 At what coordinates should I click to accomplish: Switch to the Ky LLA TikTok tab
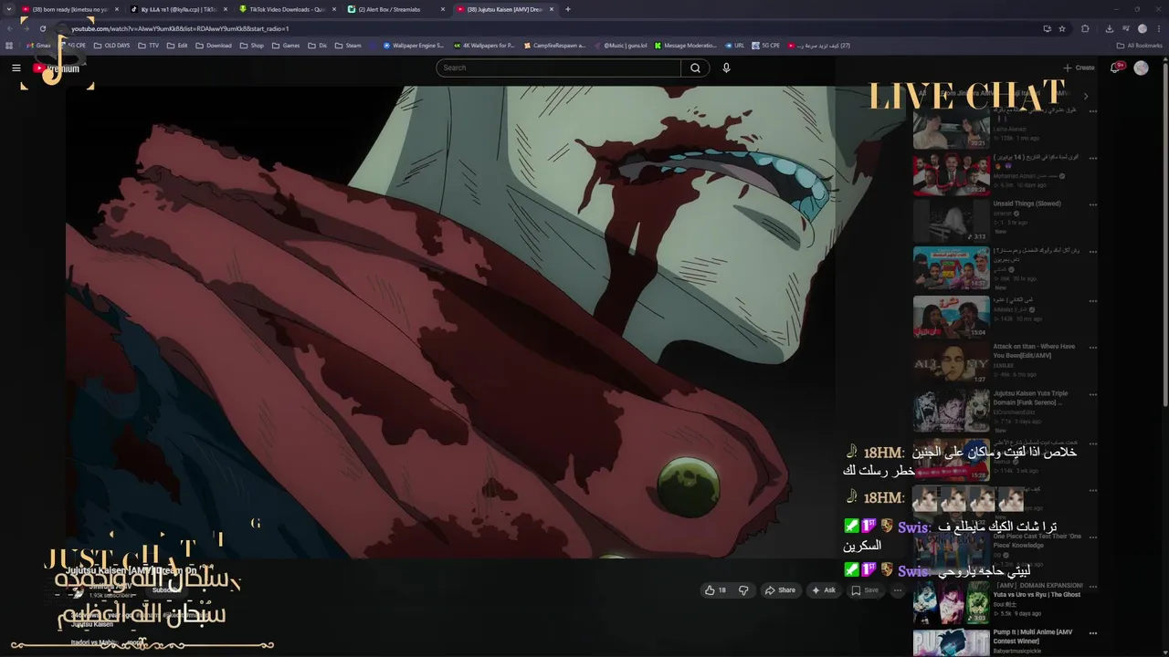click(x=179, y=9)
